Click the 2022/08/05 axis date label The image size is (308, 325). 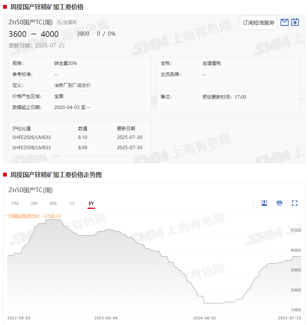[19, 318]
